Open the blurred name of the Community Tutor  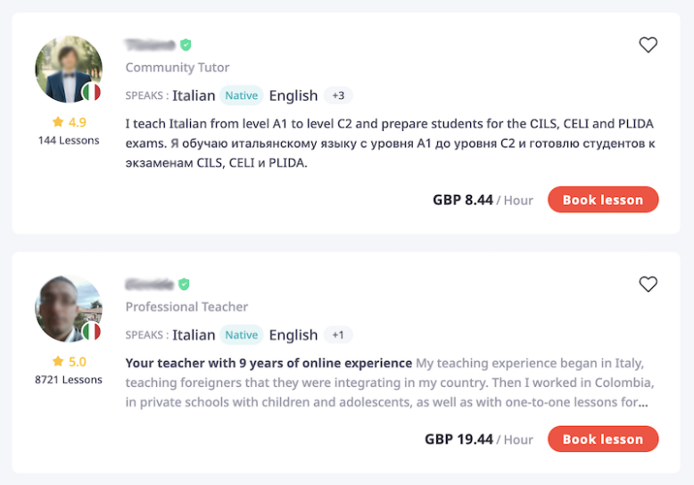[149, 45]
